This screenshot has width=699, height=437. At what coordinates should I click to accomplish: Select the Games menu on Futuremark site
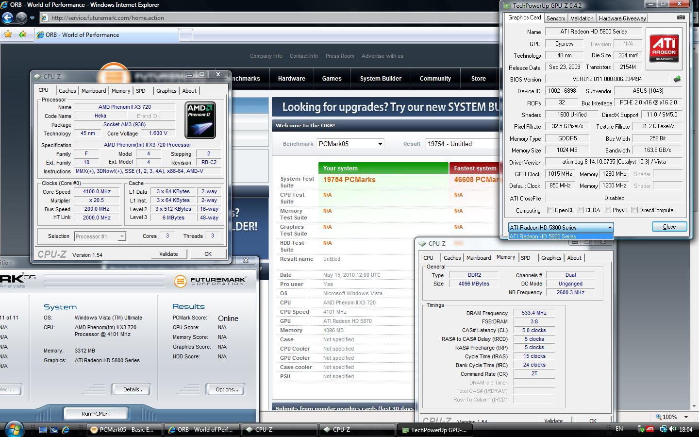coord(332,78)
